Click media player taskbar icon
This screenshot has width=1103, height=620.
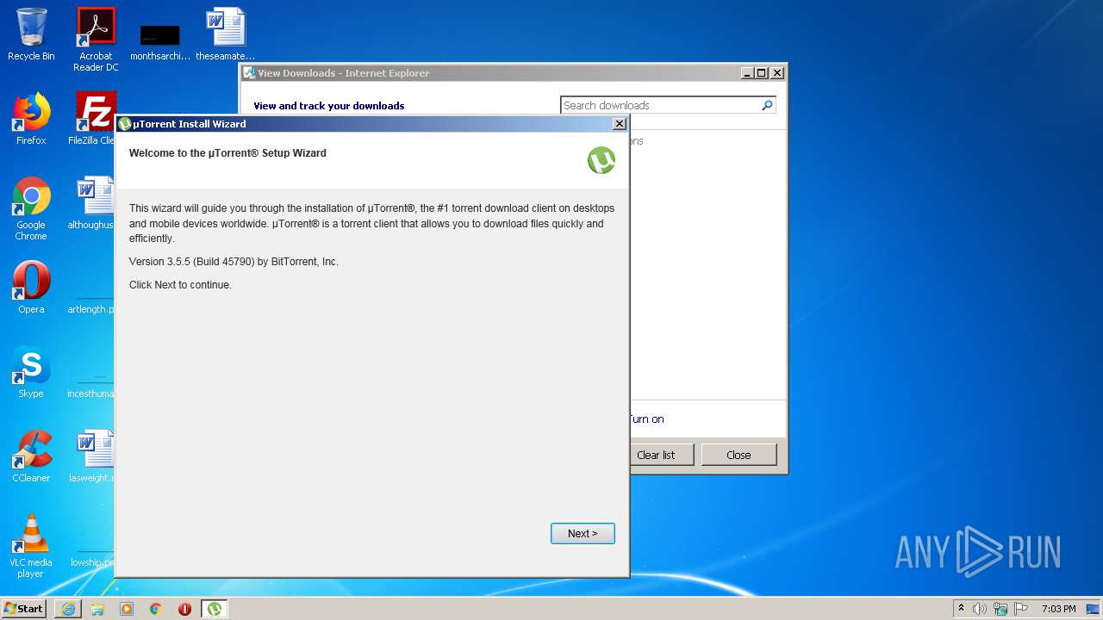pos(127,609)
